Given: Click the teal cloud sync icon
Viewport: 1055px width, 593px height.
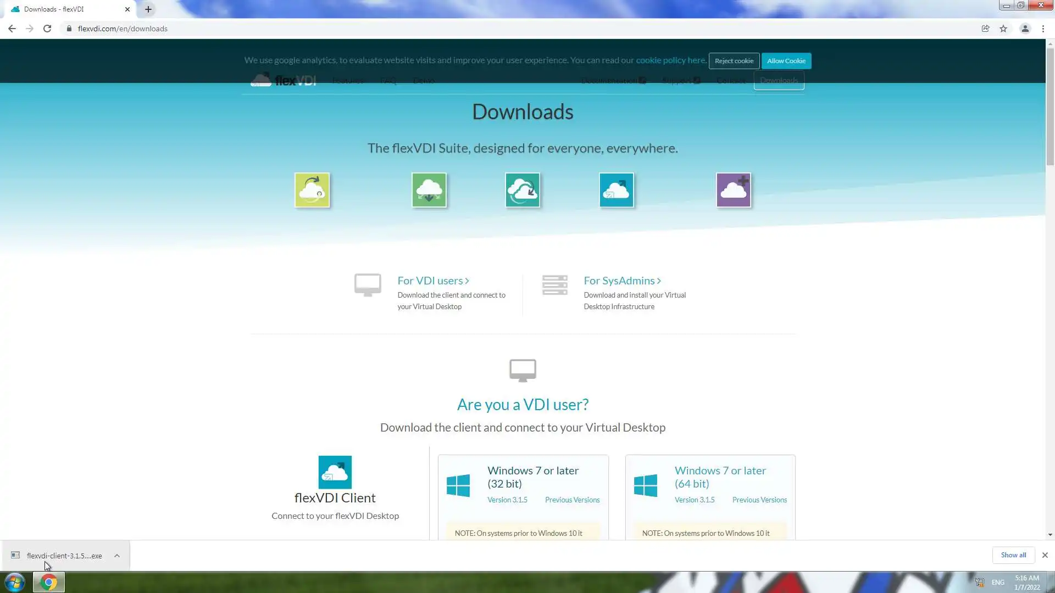Looking at the screenshot, I should point(523,190).
